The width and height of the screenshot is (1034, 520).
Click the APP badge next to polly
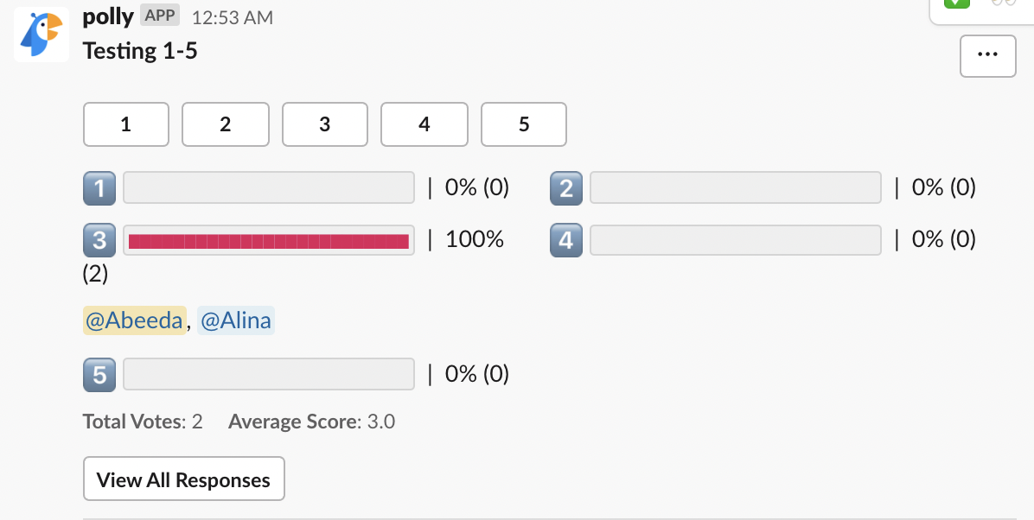(159, 16)
